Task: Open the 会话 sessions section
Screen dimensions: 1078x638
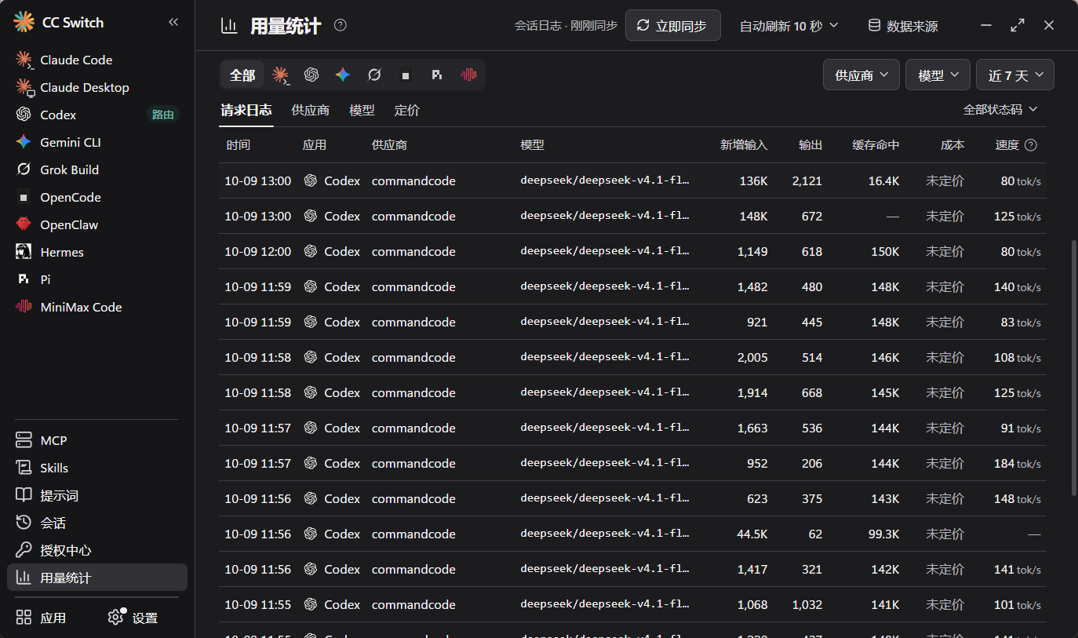Action: pos(97,523)
